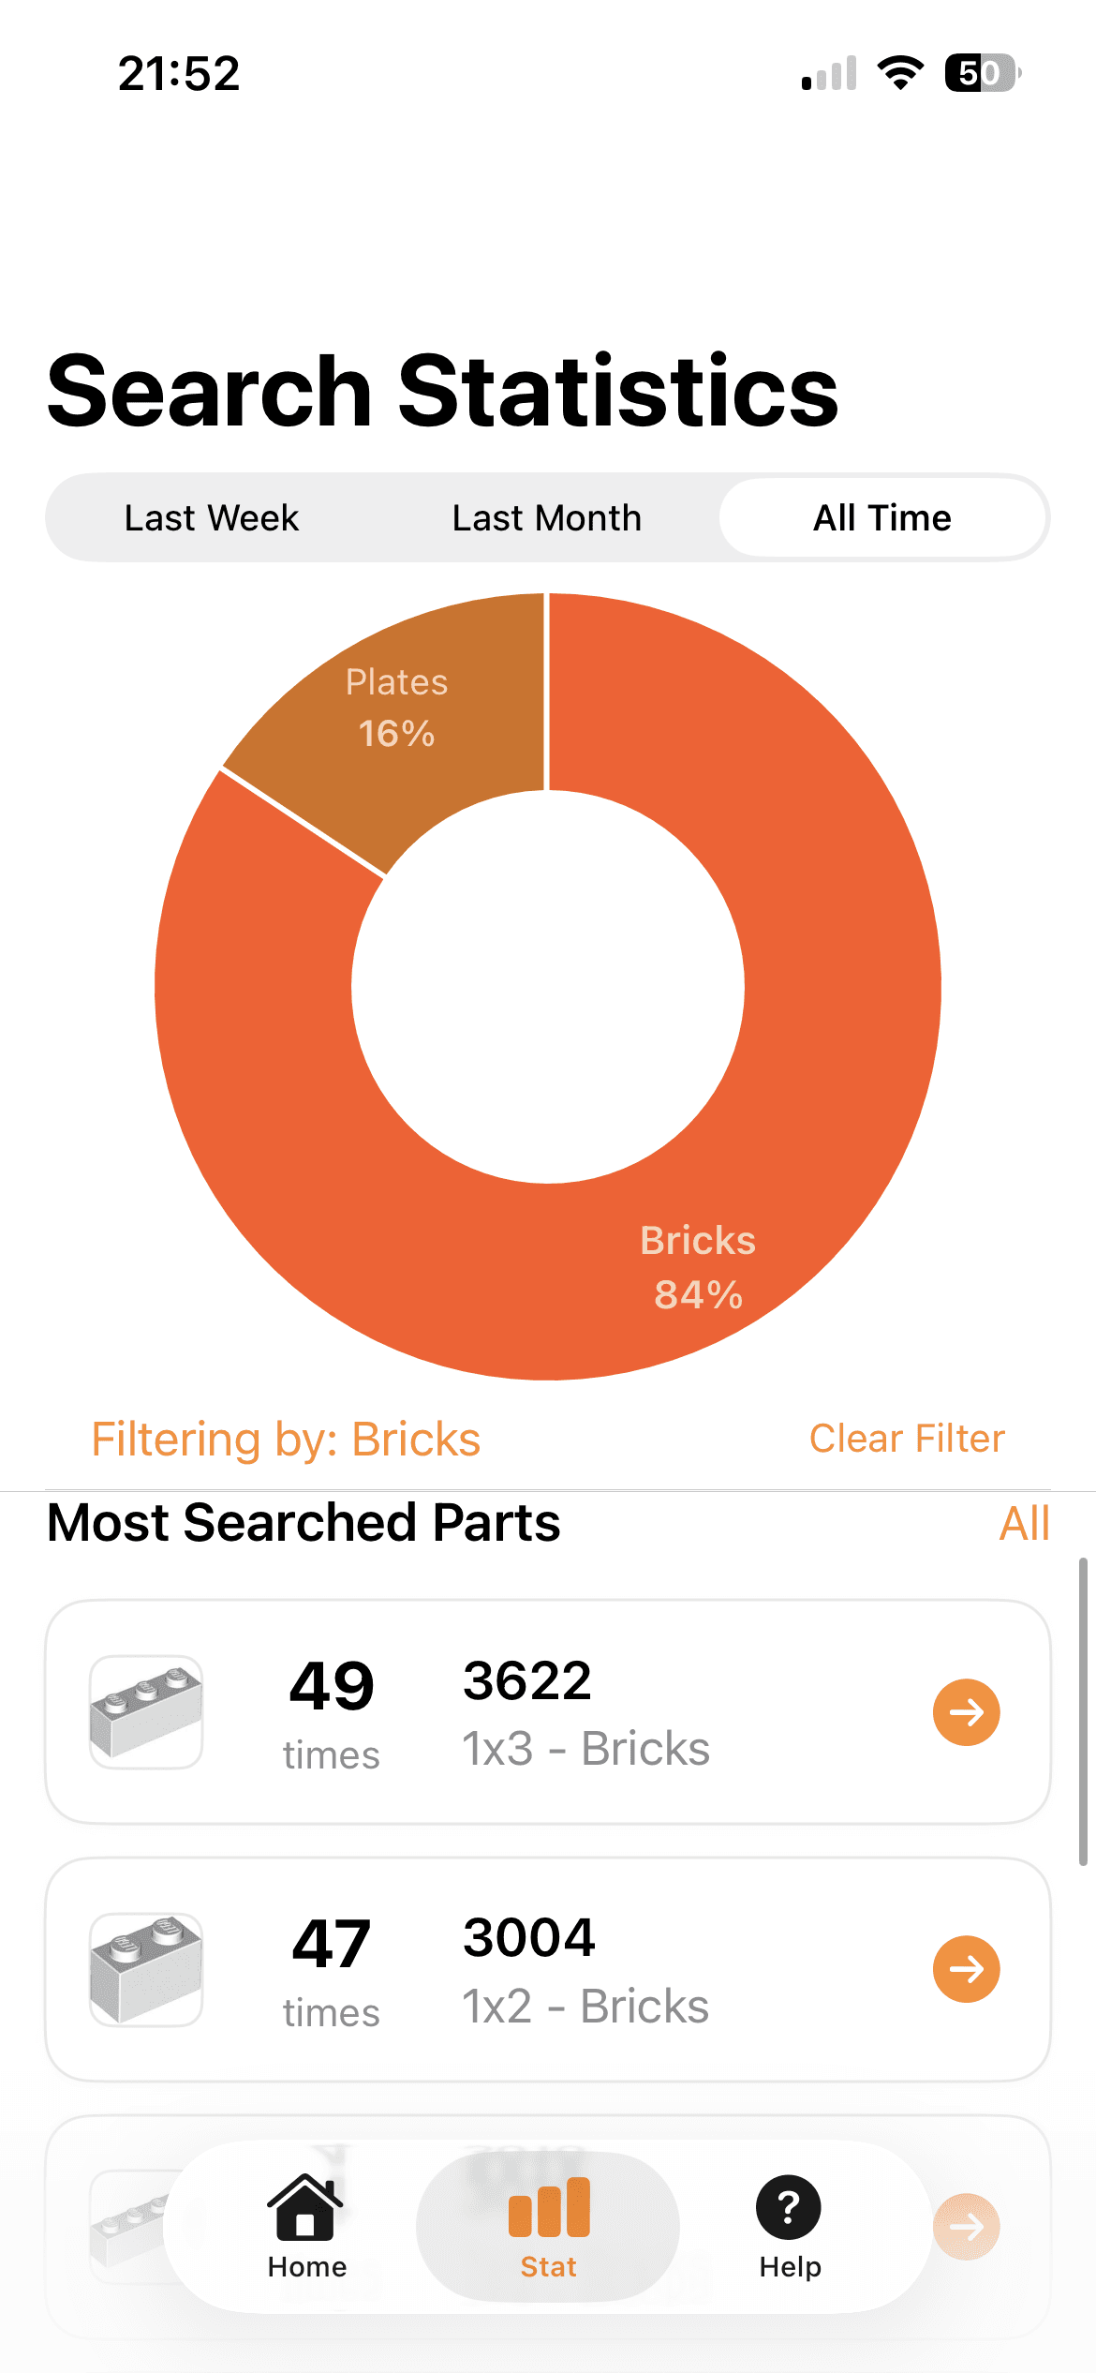This screenshot has width=1096, height=2373.
Task: Keep All Time selected in segmented control
Action: (x=881, y=517)
